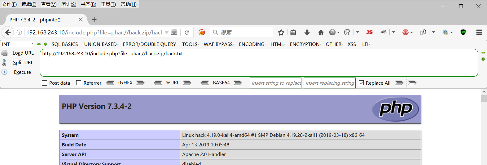Click the Split URL scissors icon

[x=4, y=62]
